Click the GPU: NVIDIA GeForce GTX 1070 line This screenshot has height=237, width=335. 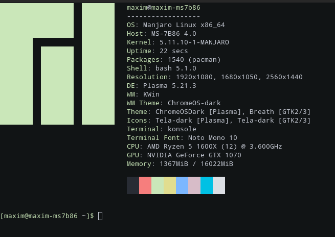pos(184,155)
